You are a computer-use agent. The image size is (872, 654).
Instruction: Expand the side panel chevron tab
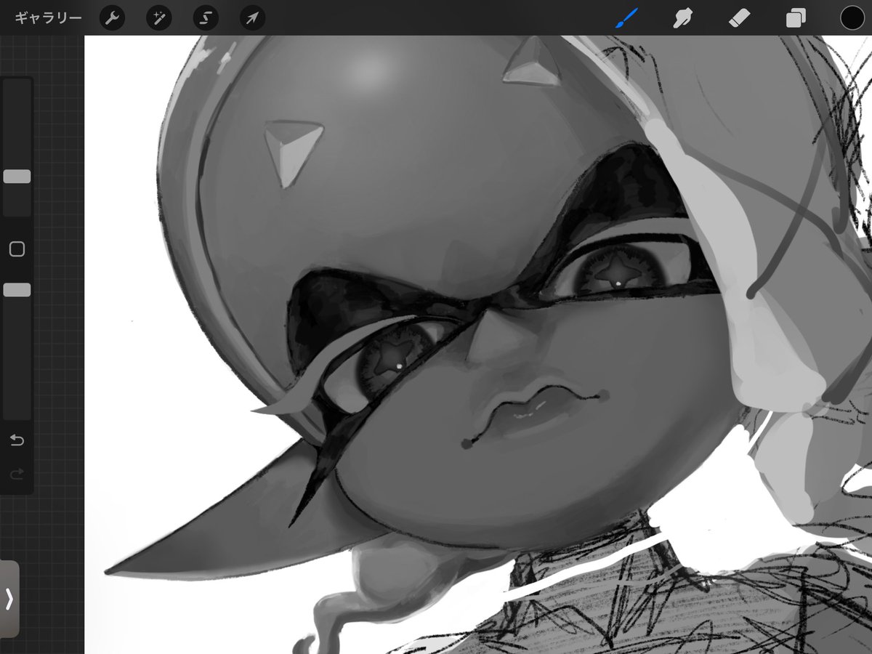coord(9,599)
